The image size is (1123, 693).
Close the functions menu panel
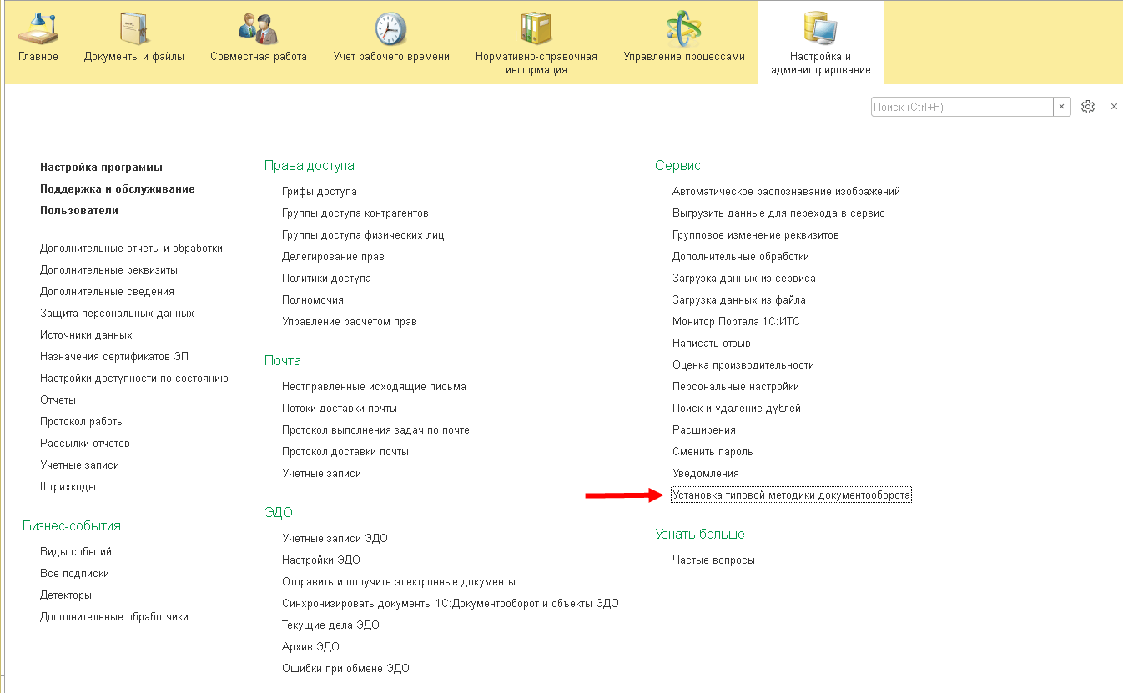(1114, 107)
